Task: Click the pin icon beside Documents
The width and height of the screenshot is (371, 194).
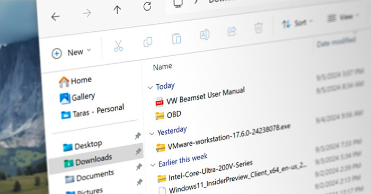Action: (x=139, y=167)
